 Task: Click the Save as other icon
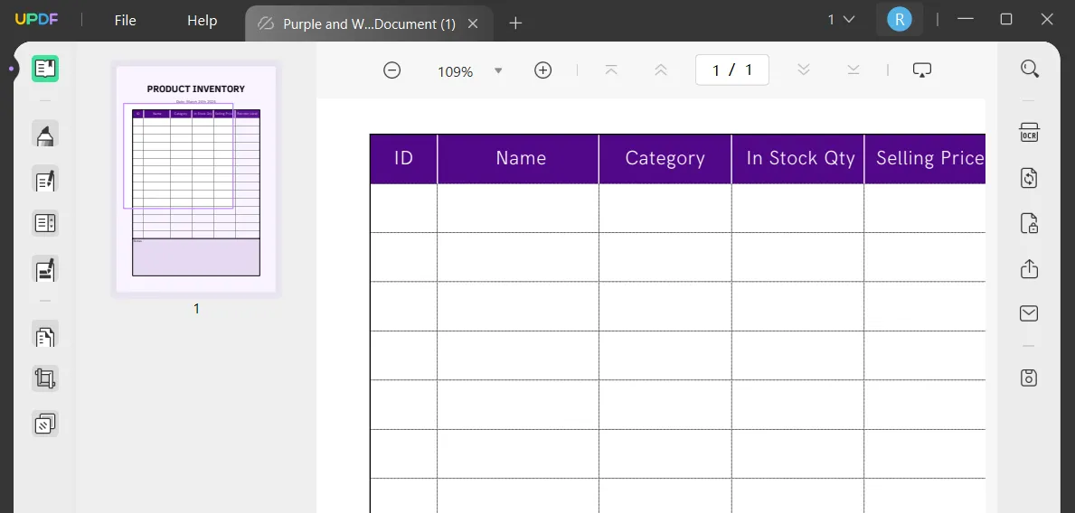[1029, 378]
